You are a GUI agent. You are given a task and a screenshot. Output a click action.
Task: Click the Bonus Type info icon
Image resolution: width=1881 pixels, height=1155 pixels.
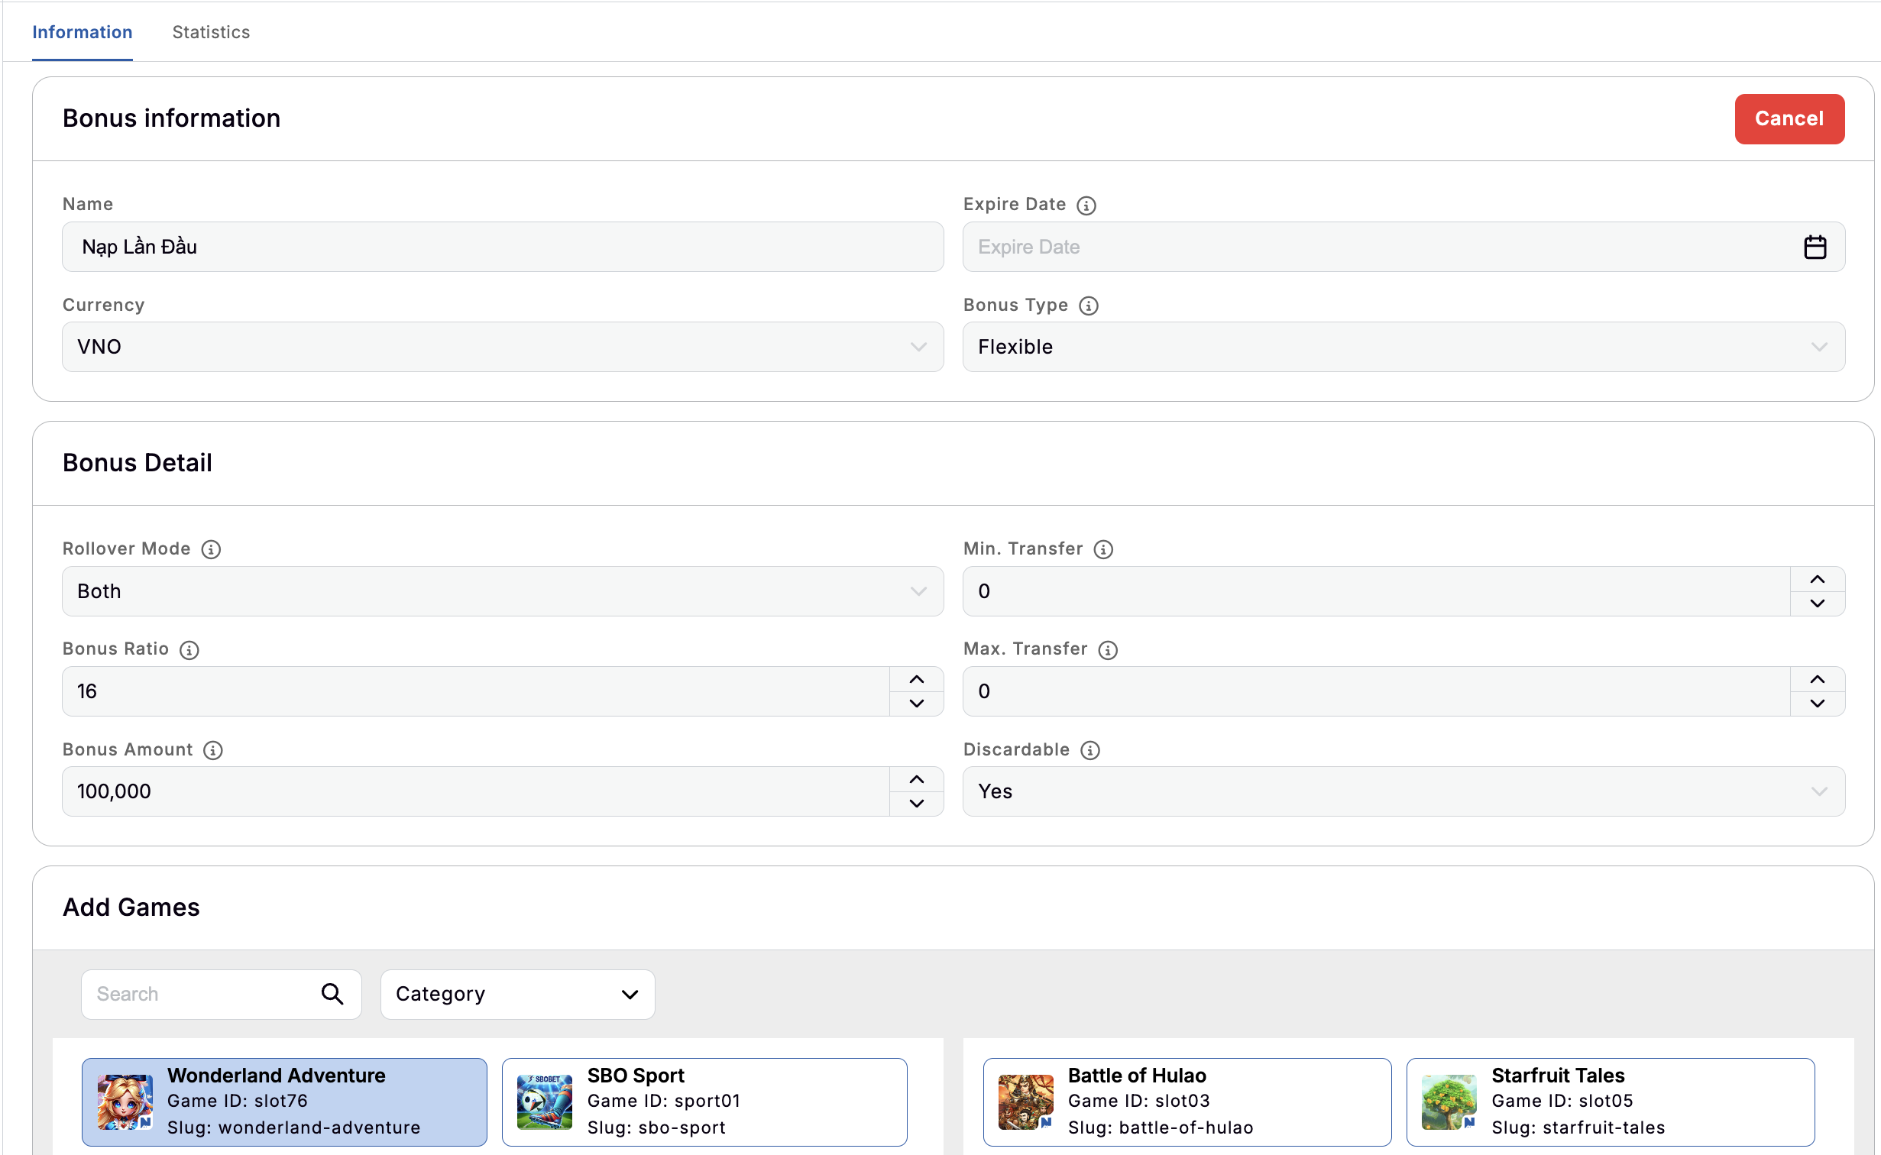coord(1089,306)
